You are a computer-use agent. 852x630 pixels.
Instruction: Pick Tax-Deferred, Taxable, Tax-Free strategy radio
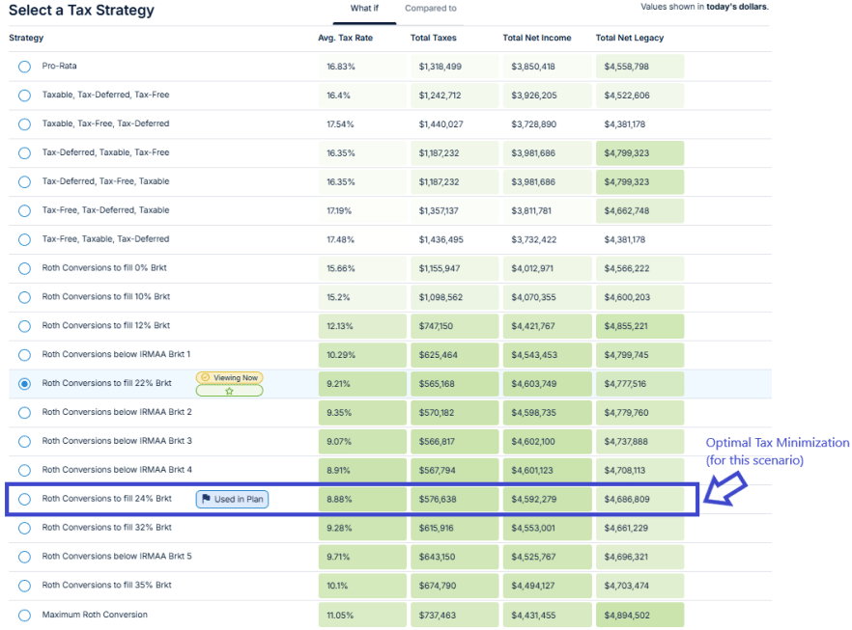coord(24,152)
